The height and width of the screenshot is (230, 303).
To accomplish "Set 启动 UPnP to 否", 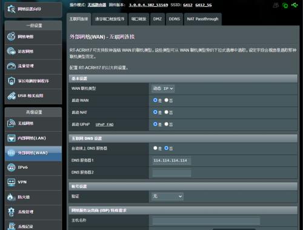I will (166, 124).
